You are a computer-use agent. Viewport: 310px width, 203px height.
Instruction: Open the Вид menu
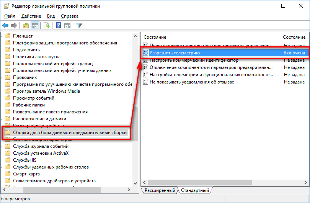(51, 16)
